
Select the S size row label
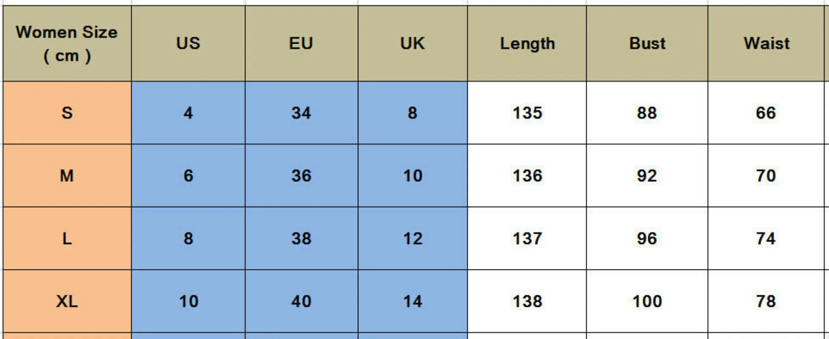(67, 113)
